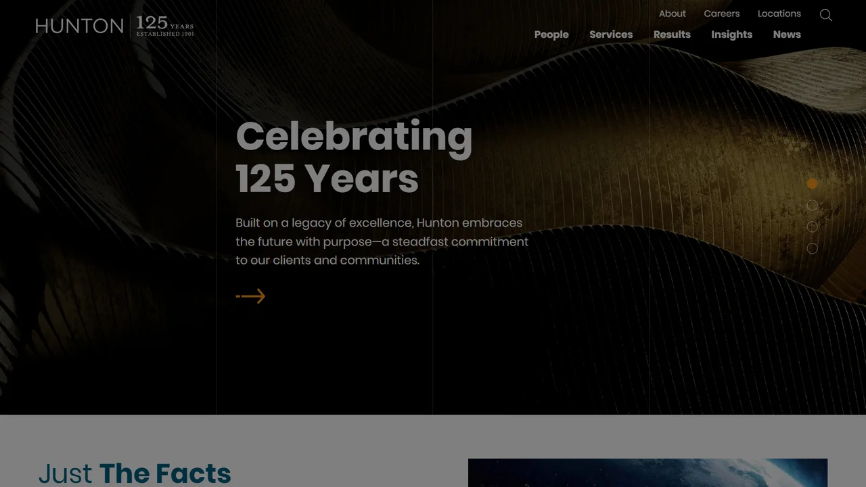Viewport: 866px width, 487px height.
Task: Switch to the second slide indicator dot
Action: [813, 205]
